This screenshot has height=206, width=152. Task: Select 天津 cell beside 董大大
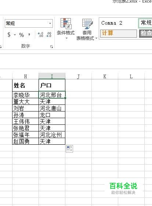[x=52, y=101]
